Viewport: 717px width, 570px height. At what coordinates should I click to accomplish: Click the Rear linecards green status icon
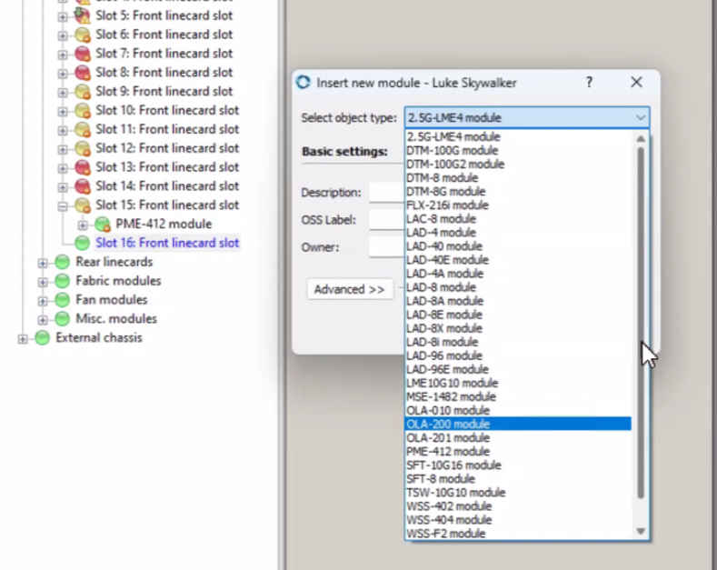pyautogui.click(x=62, y=262)
